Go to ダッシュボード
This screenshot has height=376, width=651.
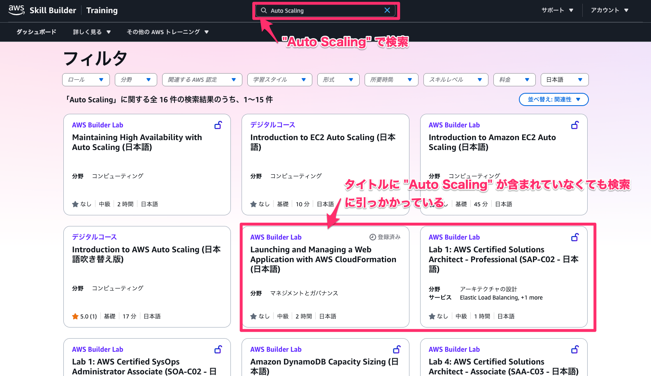point(36,32)
